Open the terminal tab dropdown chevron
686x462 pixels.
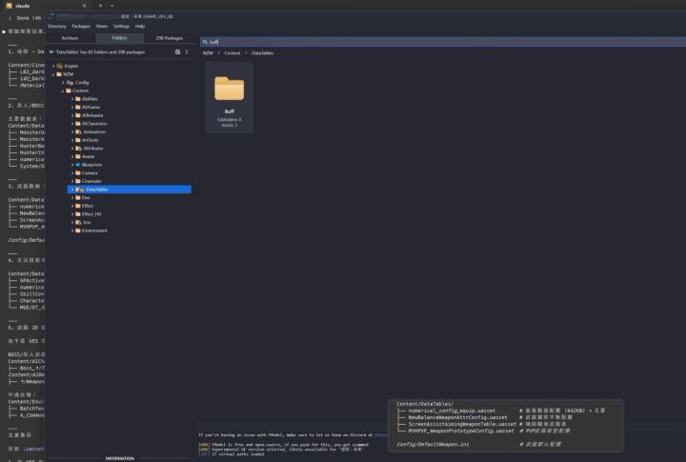[112, 6]
